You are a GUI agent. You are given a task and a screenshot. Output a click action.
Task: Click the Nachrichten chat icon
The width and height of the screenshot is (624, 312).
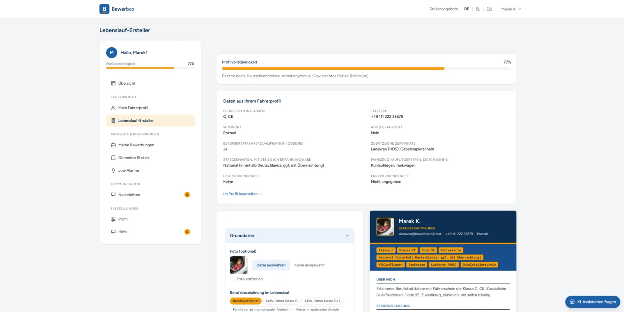[113, 195]
